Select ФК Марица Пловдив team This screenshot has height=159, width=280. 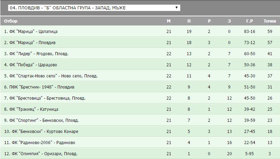point(30,43)
